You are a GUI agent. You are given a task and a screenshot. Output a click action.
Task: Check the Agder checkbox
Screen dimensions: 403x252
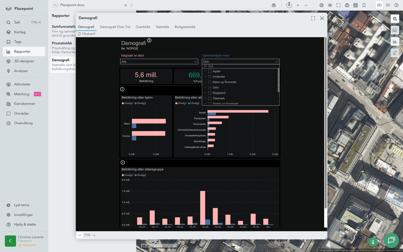[210, 71]
